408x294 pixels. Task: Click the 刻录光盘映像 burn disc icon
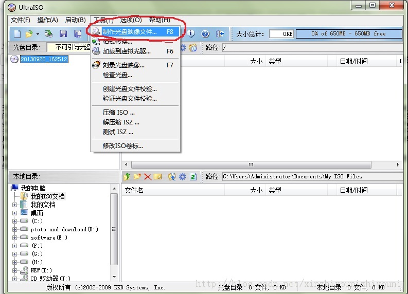[x=96, y=65]
